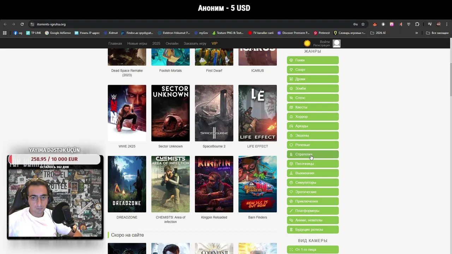Select the 'Платформеры' genre
Image resolution: width=452 pixels, height=254 pixels.
click(313, 211)
